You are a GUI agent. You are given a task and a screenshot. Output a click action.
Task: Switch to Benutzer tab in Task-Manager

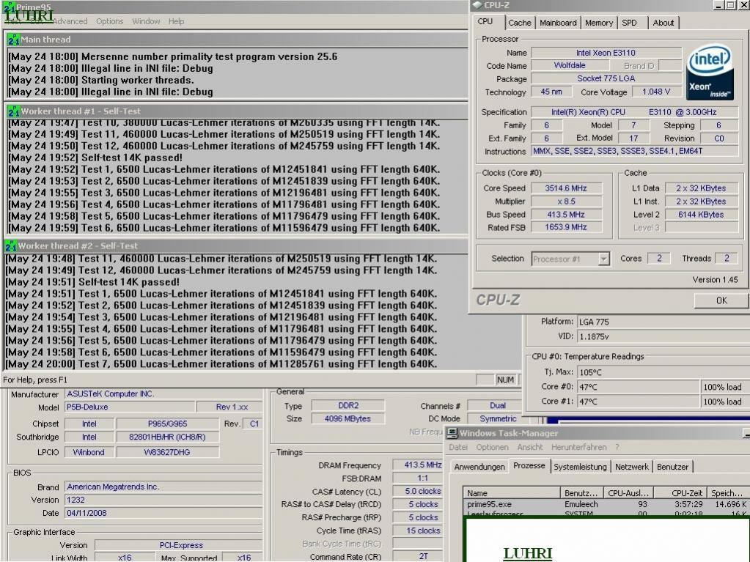pos(672,467)
